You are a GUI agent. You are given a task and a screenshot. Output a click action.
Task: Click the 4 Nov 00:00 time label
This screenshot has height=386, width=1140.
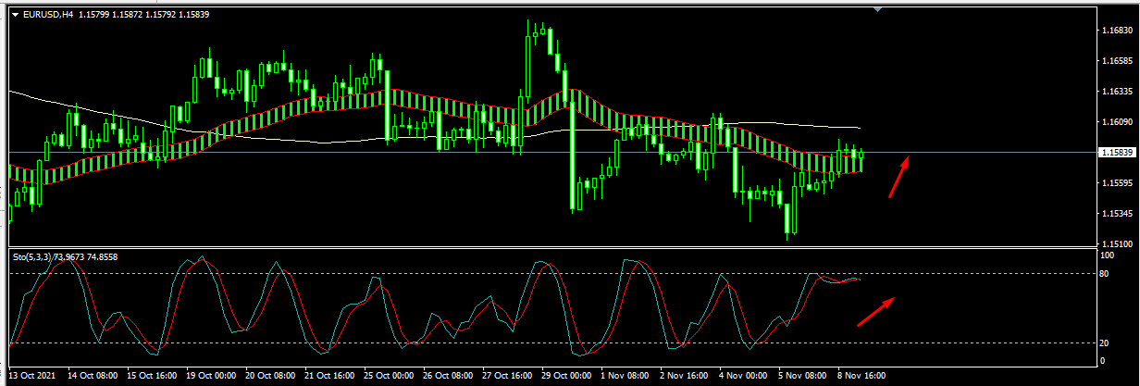(744, 376)
